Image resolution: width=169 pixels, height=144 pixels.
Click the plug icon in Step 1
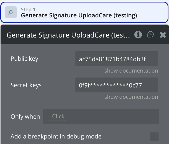tap(11, 13)
